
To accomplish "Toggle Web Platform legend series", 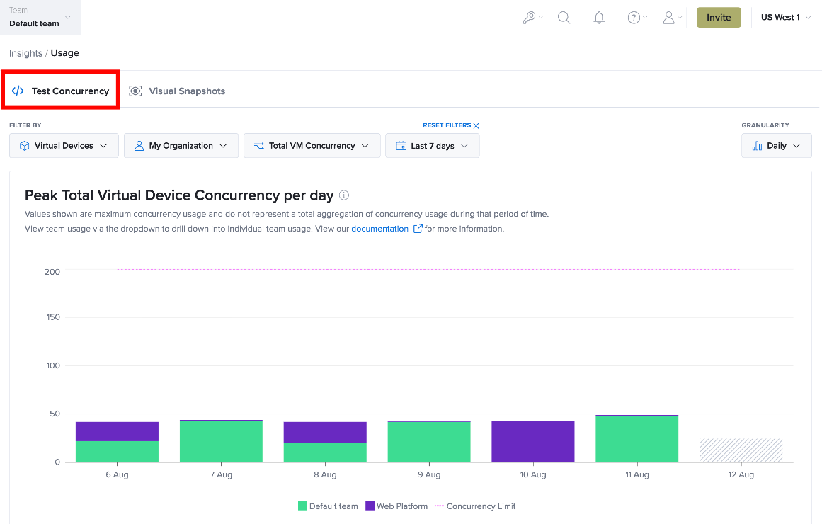I will coord(397,506).
